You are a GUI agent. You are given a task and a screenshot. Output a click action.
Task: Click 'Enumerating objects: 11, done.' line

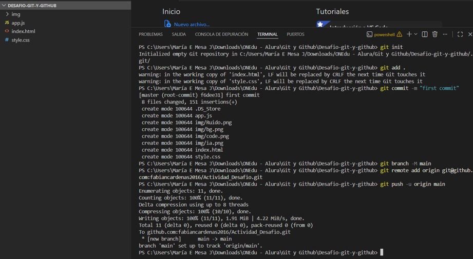click(x=181, y=191)
